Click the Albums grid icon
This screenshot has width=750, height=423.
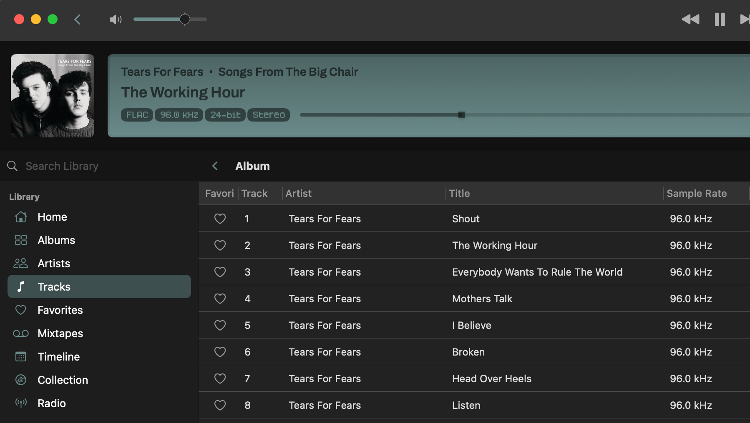pos(21,240)
